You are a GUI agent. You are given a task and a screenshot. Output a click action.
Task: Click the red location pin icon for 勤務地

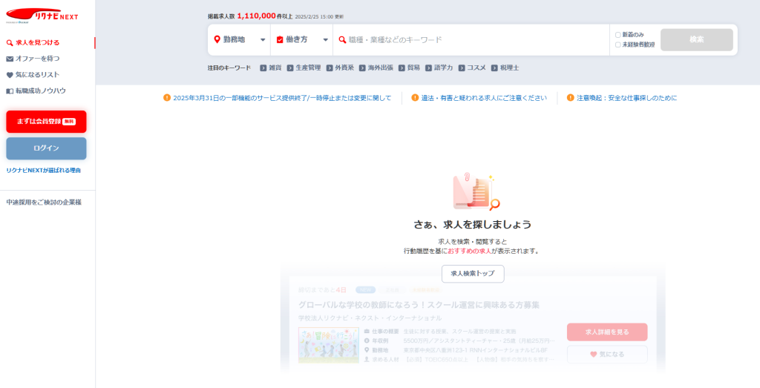[x=217, y=39]
